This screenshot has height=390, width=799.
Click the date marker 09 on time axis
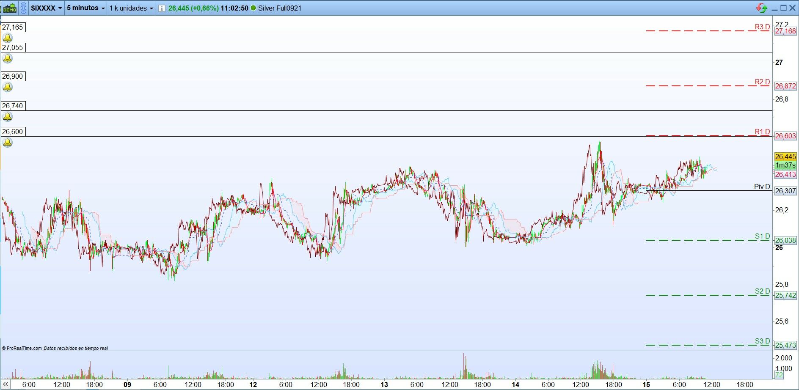[x=127, y=385]
